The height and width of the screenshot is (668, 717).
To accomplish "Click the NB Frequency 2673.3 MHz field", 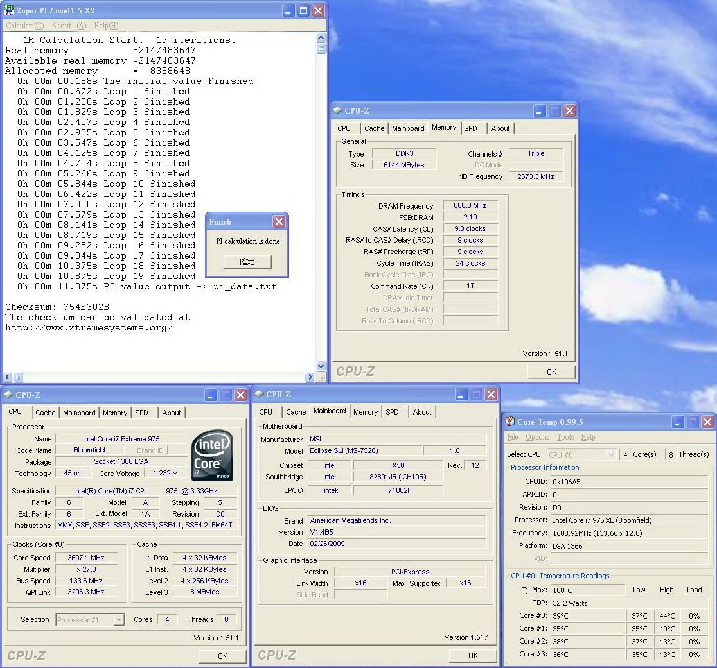I will click(535, 176).
